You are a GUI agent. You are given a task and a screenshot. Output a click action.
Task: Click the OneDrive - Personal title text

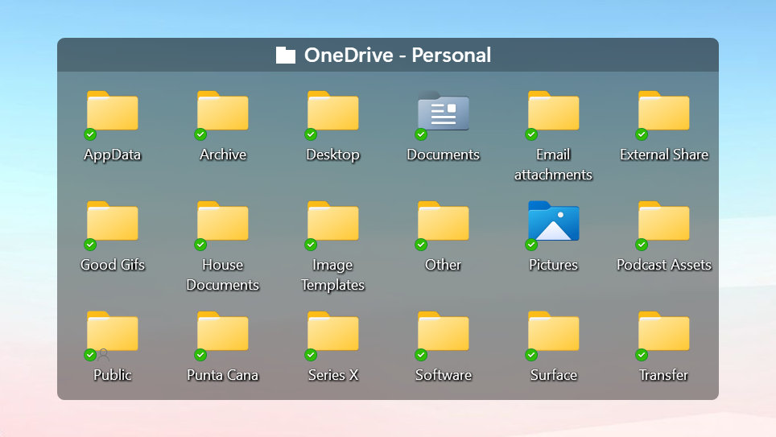397,56
